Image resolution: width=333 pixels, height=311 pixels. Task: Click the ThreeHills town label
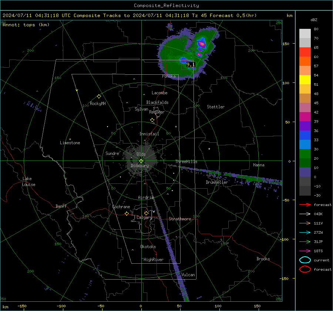186,162
